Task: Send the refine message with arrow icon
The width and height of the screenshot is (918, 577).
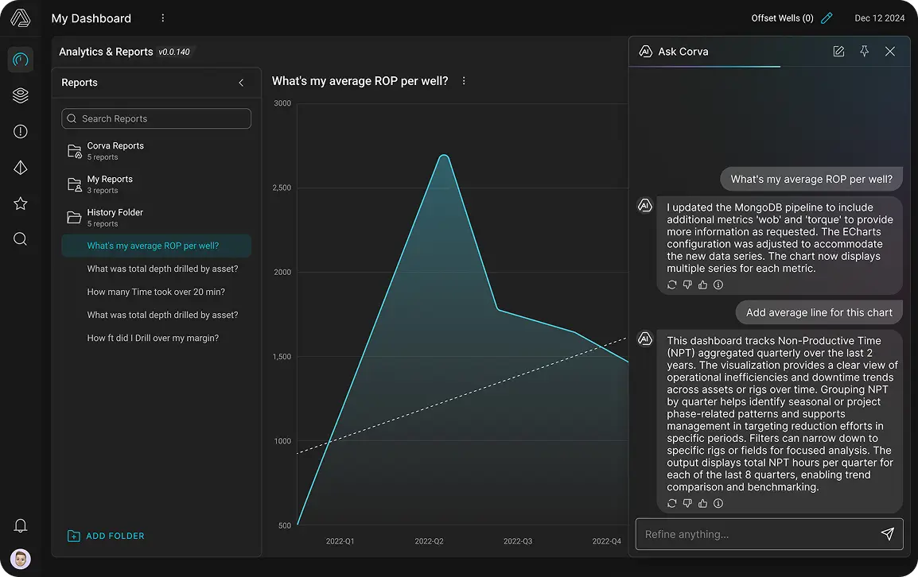Action: pos(888,534)
